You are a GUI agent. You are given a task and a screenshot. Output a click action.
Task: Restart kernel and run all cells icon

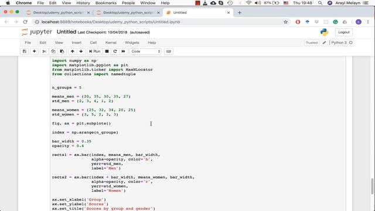click(123, 52)
